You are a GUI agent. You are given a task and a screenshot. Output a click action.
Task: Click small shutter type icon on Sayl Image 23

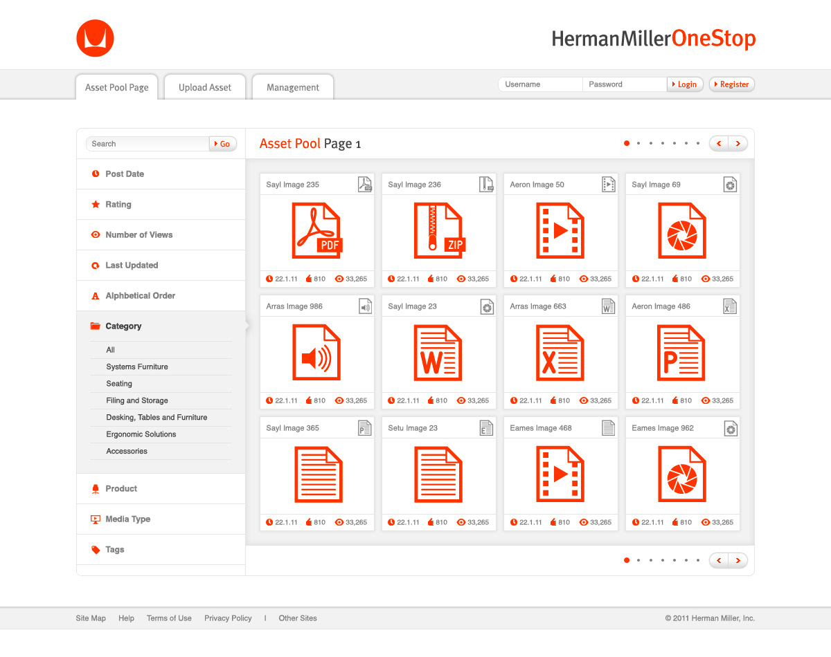(487, 306)
